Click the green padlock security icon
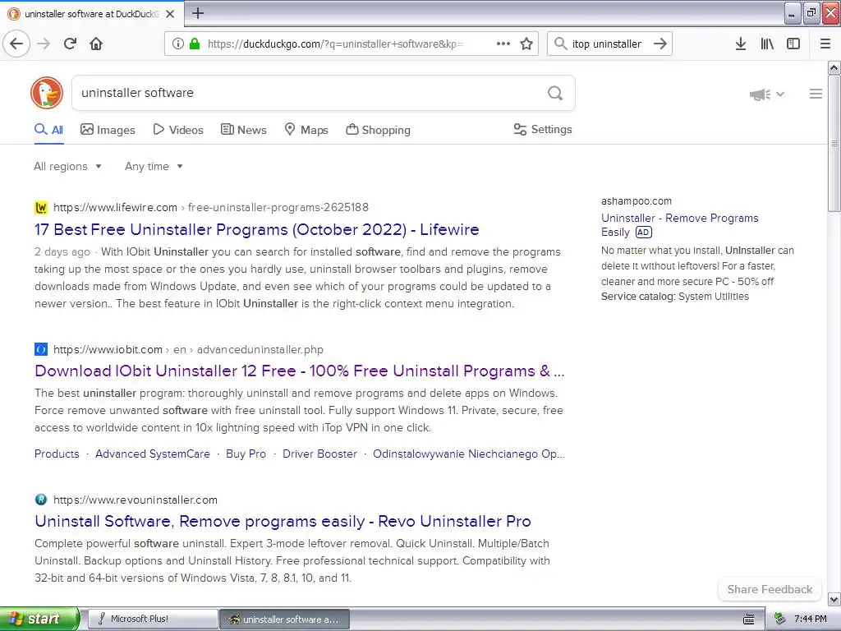Image resolution: width=841 pixels, height=631 pixels. coord(195,44)
